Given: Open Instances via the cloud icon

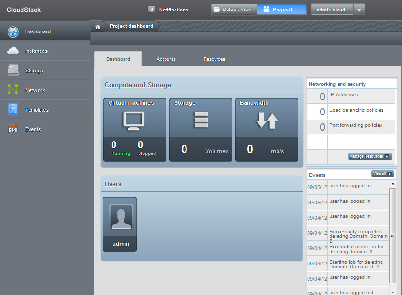Looking at the screenshot, I should (x=13, y=51).
